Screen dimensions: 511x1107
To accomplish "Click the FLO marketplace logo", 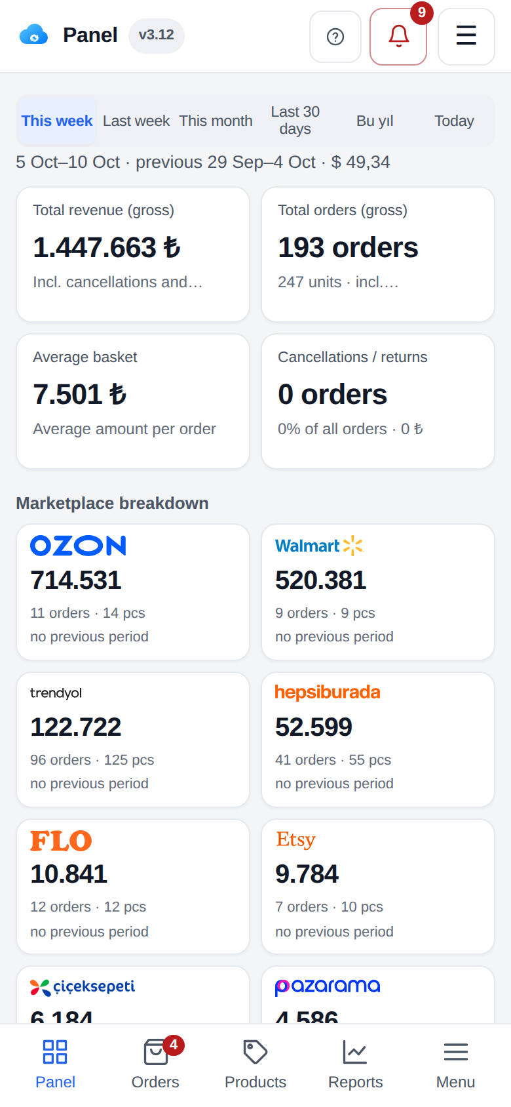I will pos(61,840).
